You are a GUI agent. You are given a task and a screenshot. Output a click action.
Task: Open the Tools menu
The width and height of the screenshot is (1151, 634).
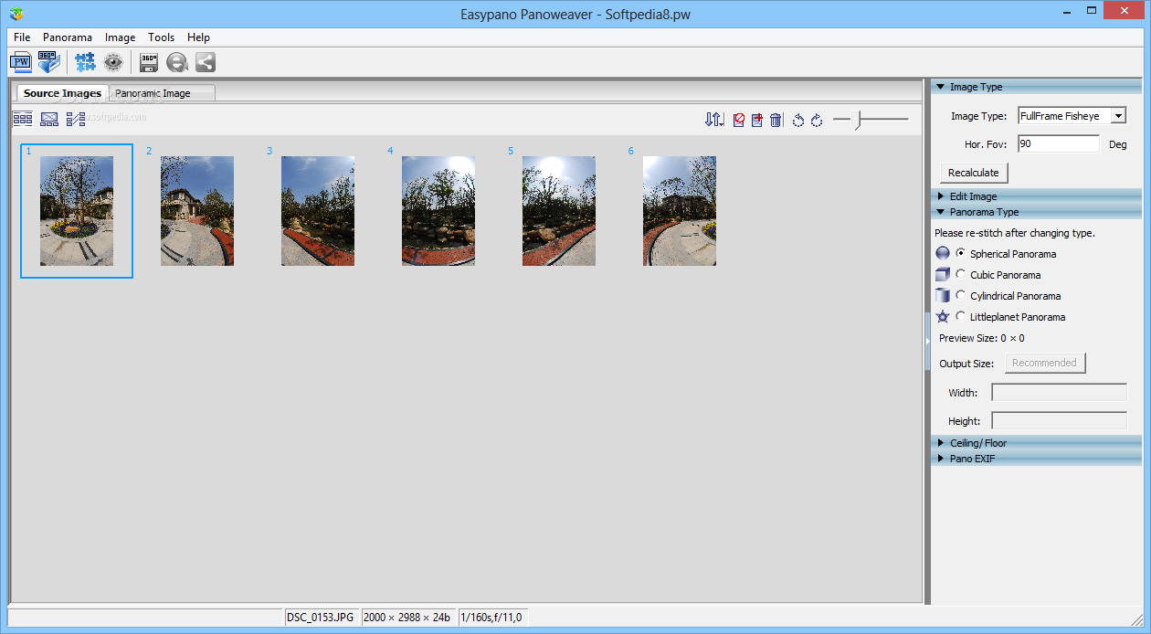pyautogui.click(x=161, y=37)
